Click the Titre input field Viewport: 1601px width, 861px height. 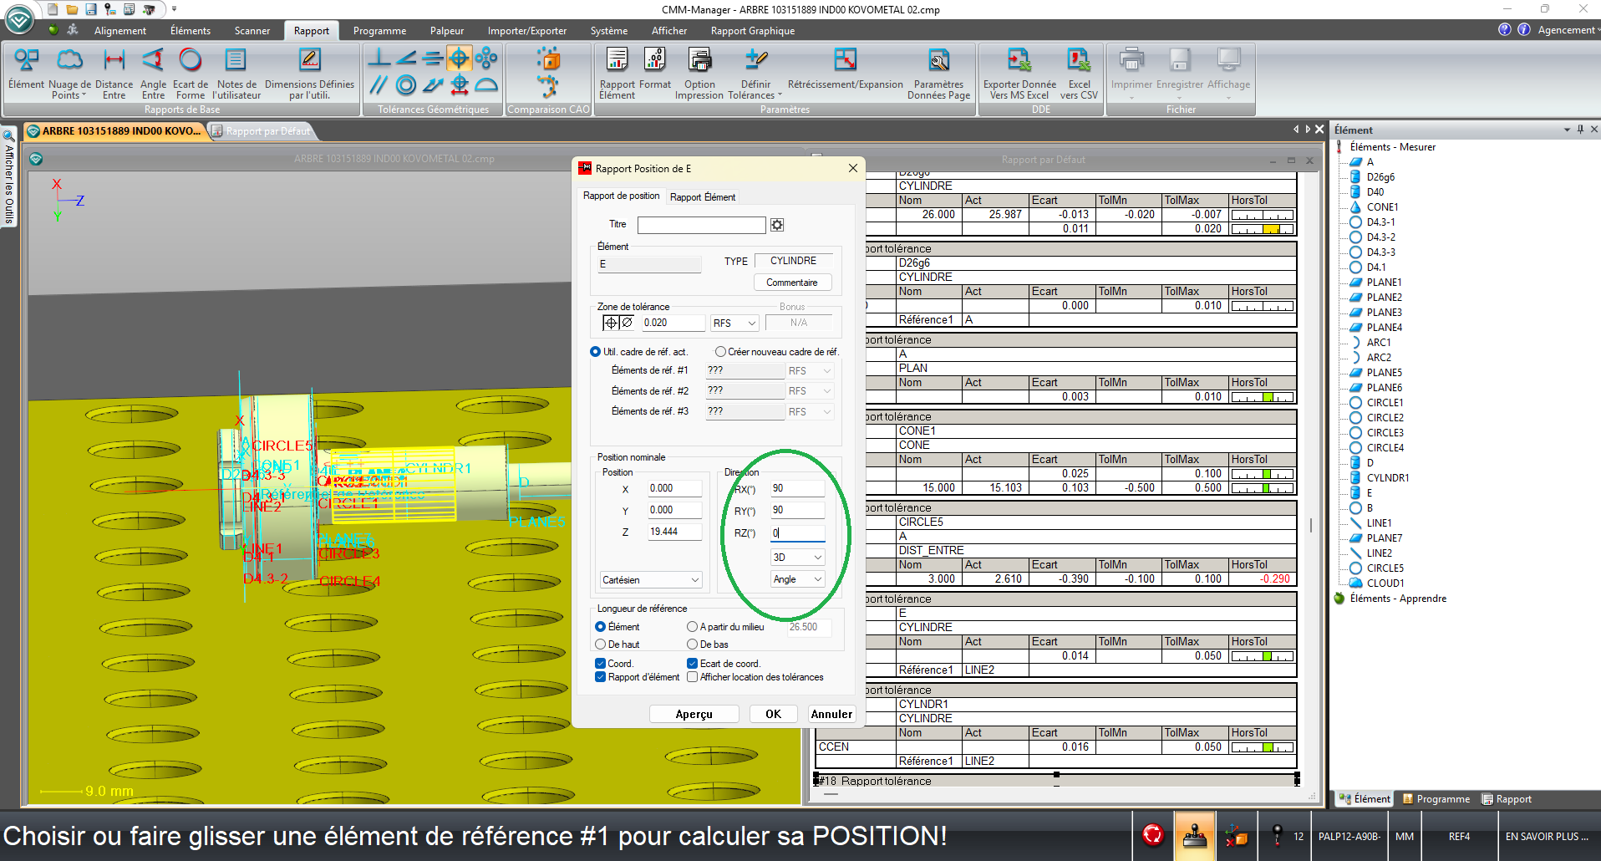coord(701,225)
